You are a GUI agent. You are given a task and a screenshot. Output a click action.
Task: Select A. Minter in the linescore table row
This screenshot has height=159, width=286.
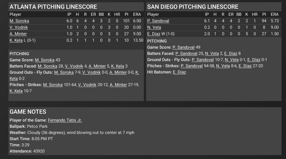click(18, 34)
